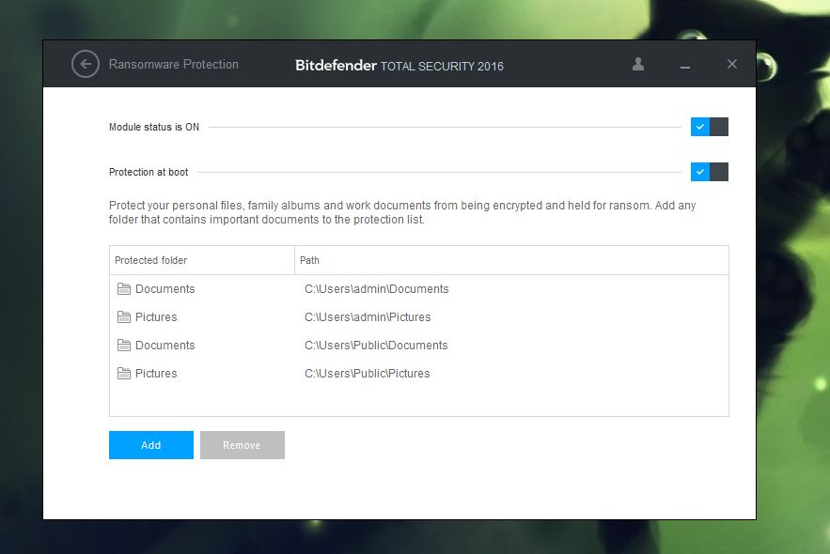Add a new protected folder
830x554 pixels.
[x=150, y=445]
